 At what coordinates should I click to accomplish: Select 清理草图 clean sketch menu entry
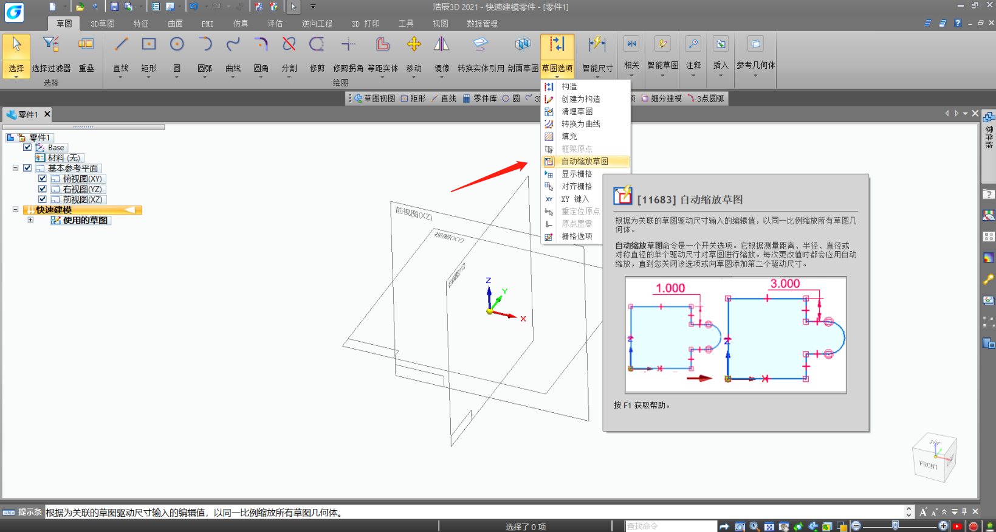tap(585, 111)
